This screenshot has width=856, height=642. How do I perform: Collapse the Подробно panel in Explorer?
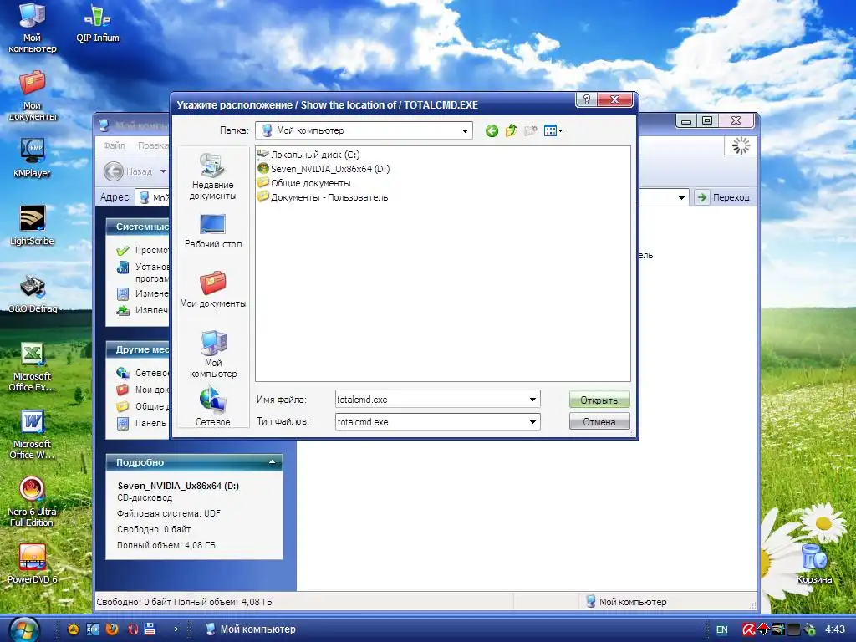(x=272, y=462)
